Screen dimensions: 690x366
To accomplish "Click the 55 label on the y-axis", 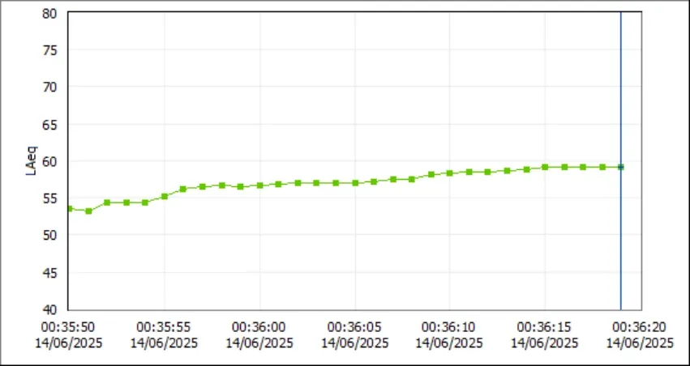I will [49, 198].
